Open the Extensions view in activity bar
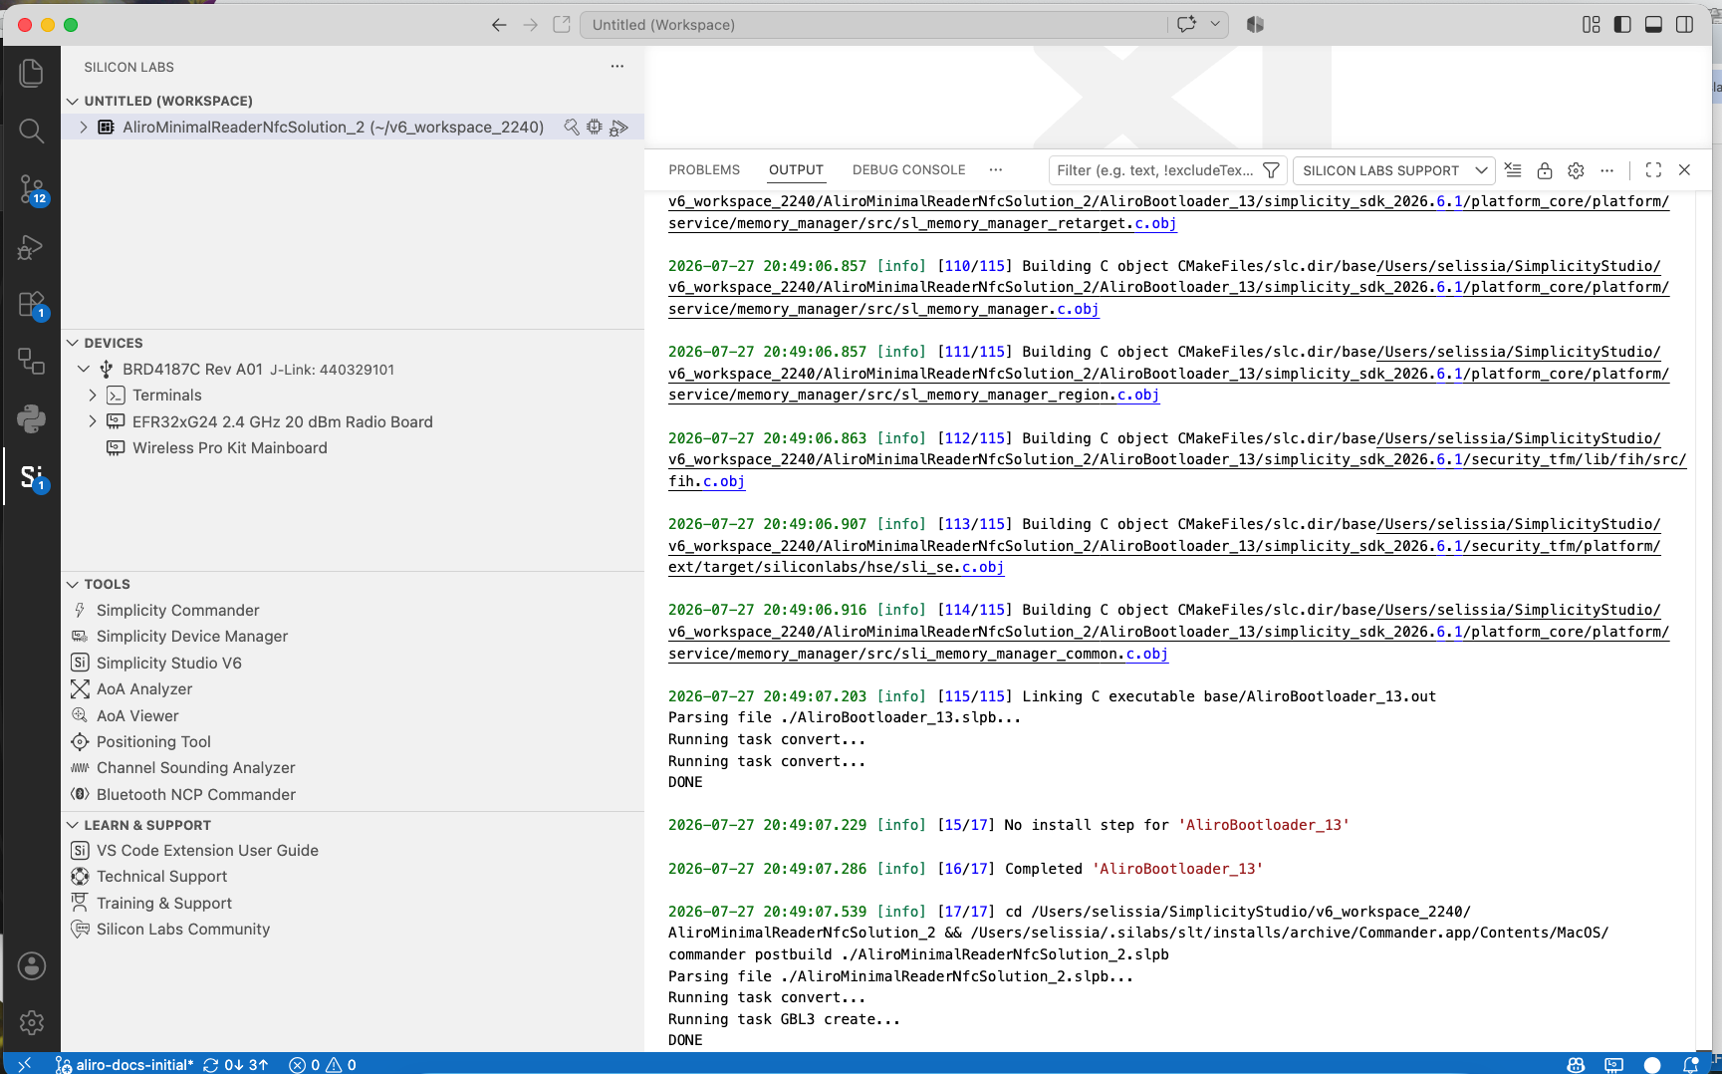1722x1074 pixels. [x=31, y=304]
